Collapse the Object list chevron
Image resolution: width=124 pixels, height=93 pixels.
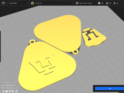(x=3, y=82)
